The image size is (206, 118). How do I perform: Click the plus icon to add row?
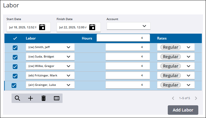coord(31,98)
